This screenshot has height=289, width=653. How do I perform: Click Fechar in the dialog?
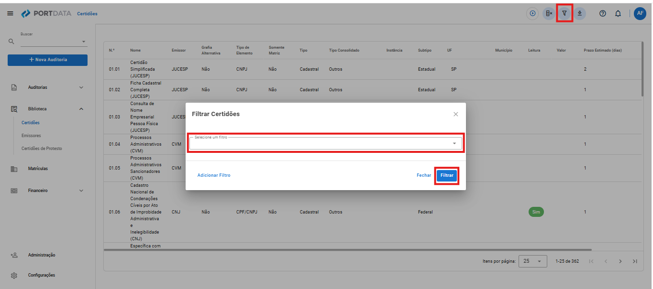coord(424,175)
